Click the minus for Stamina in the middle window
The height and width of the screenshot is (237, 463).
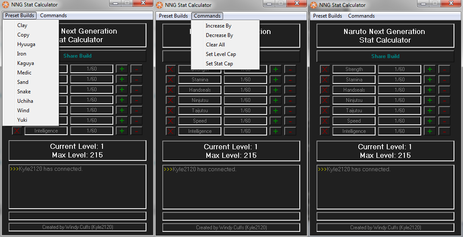coord(290,80)
